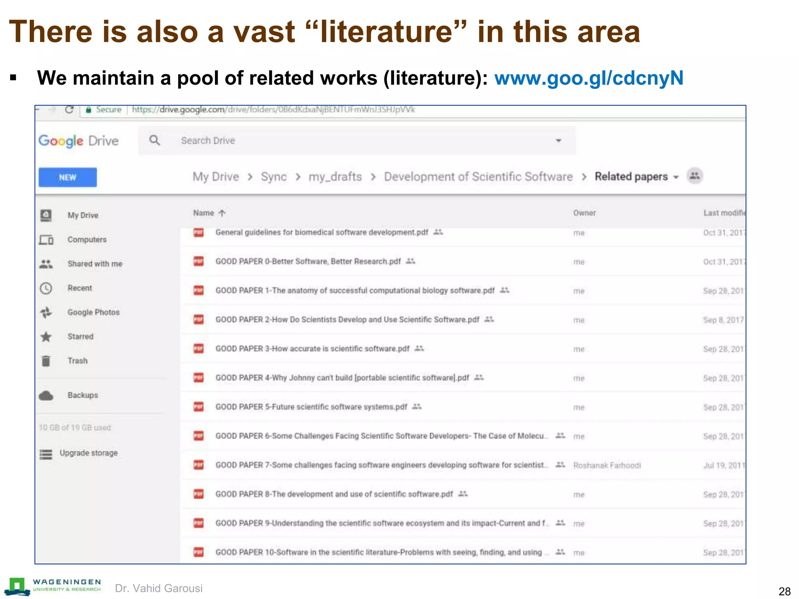The width and height of the screenshot is (799, 599).
Task: Open My Drive breadcrumb
Action: coord(216,177)
